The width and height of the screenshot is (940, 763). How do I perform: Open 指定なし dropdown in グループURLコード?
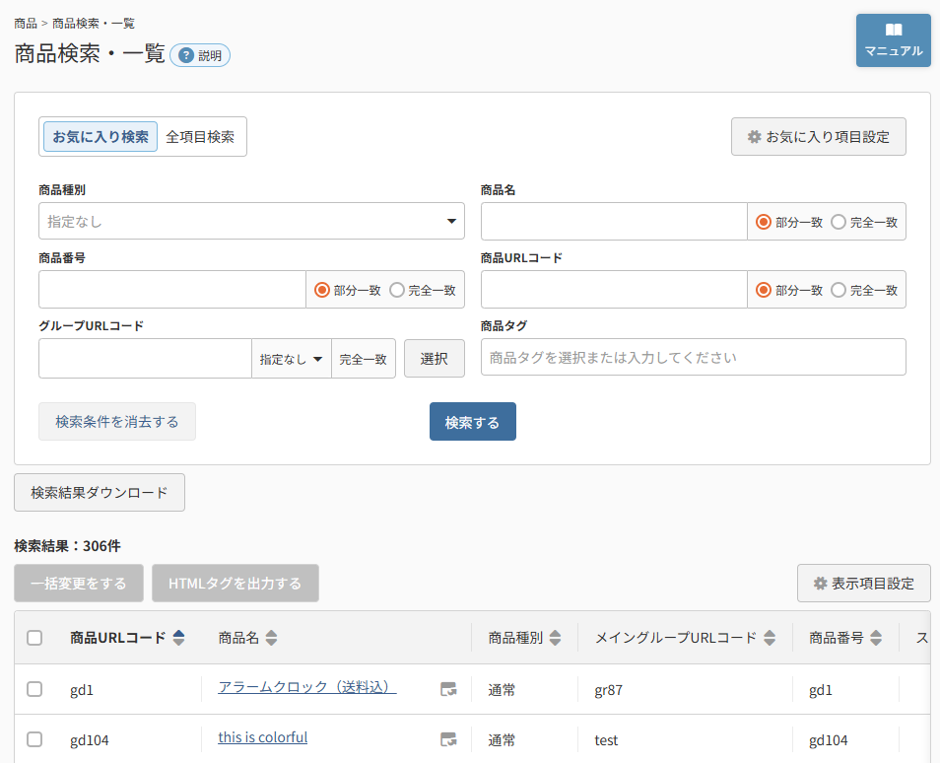click(292, 359)
